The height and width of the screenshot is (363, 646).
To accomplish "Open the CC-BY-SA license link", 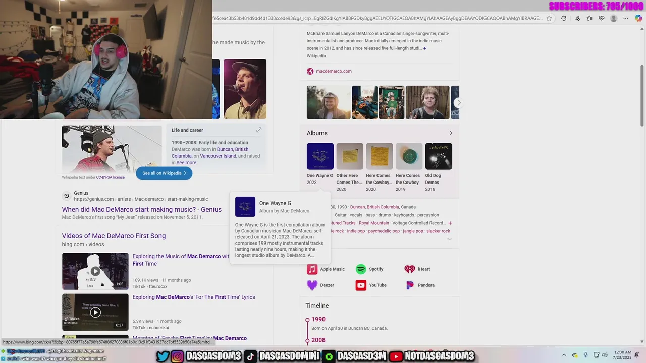I will [x=111, y=177].
